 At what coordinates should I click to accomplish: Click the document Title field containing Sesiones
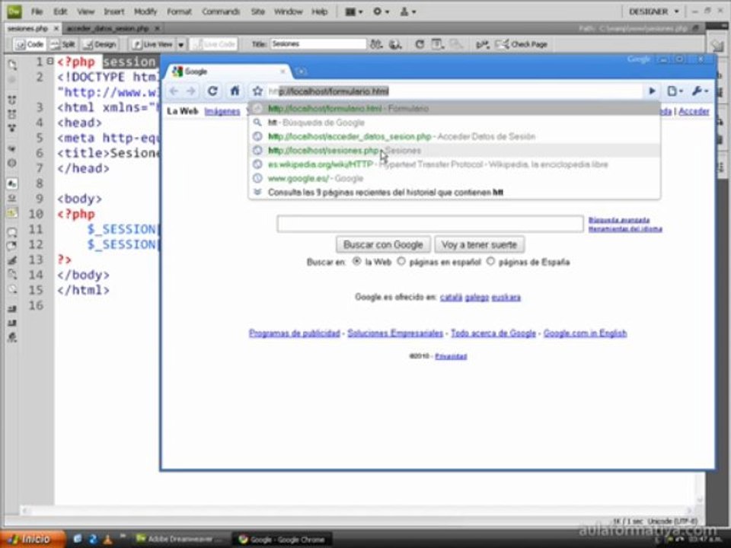click(x=318, y=44)
